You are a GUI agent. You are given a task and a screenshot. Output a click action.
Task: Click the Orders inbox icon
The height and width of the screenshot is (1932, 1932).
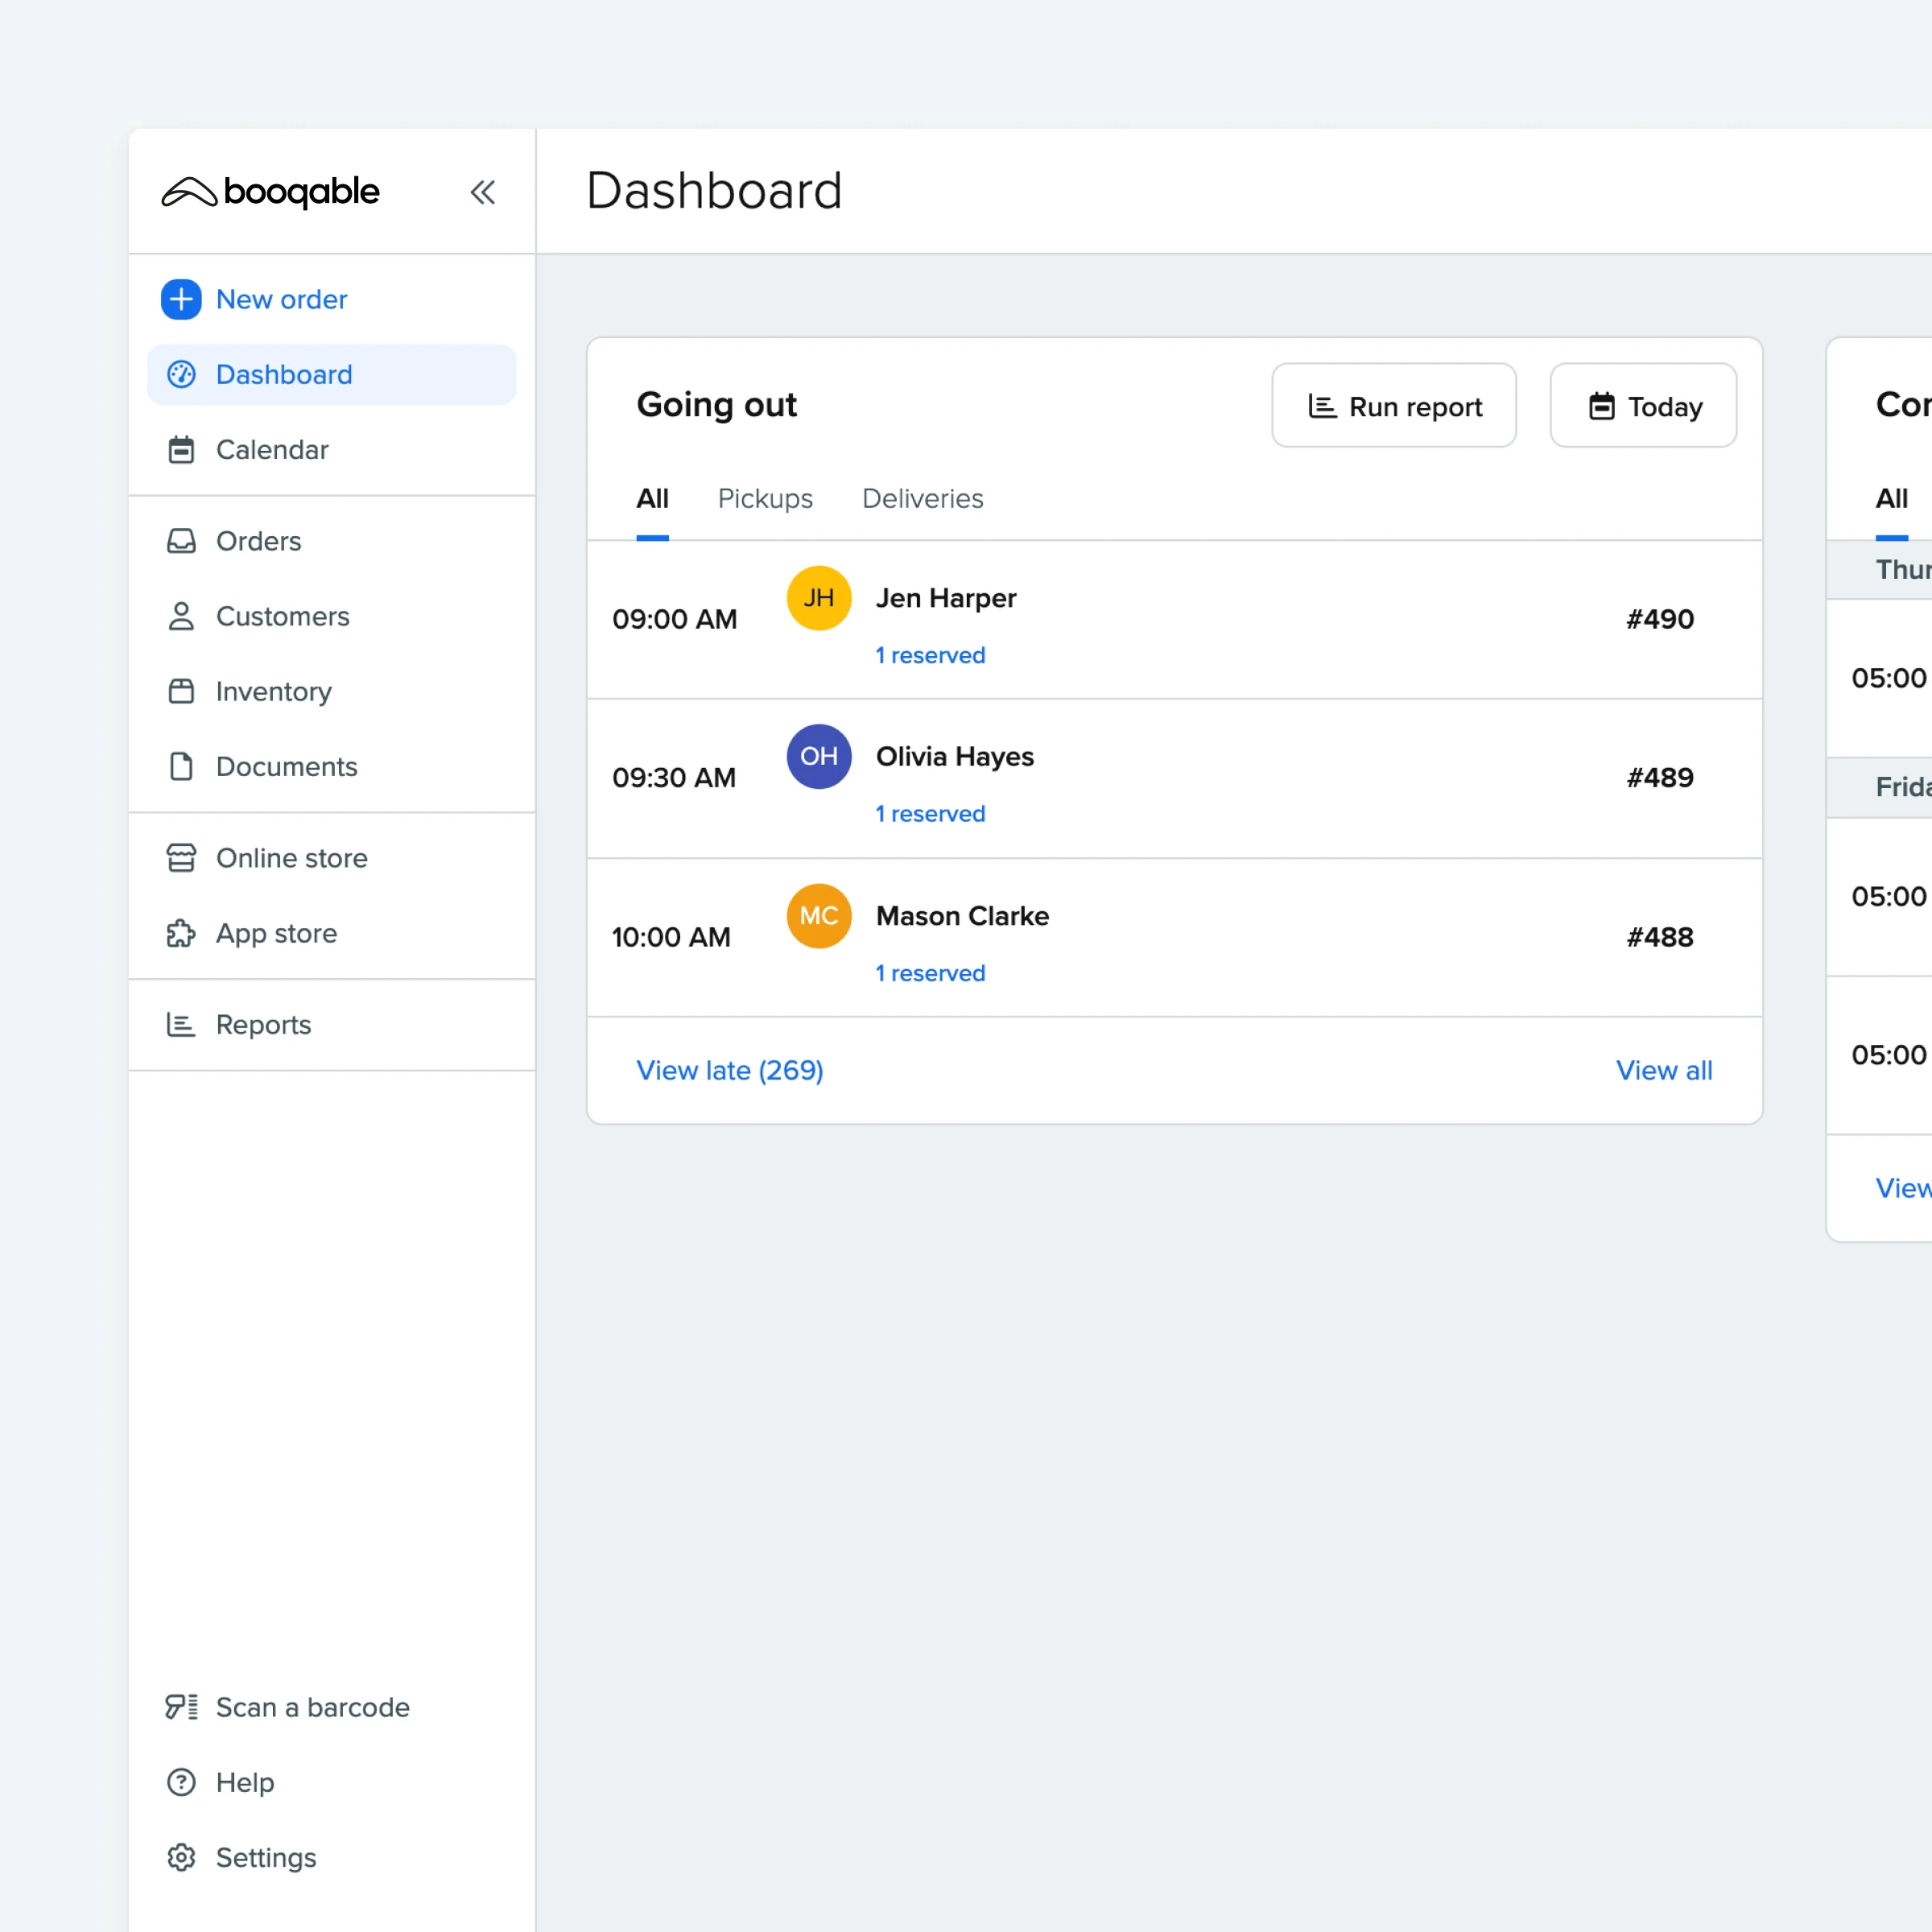pos(181,541)
